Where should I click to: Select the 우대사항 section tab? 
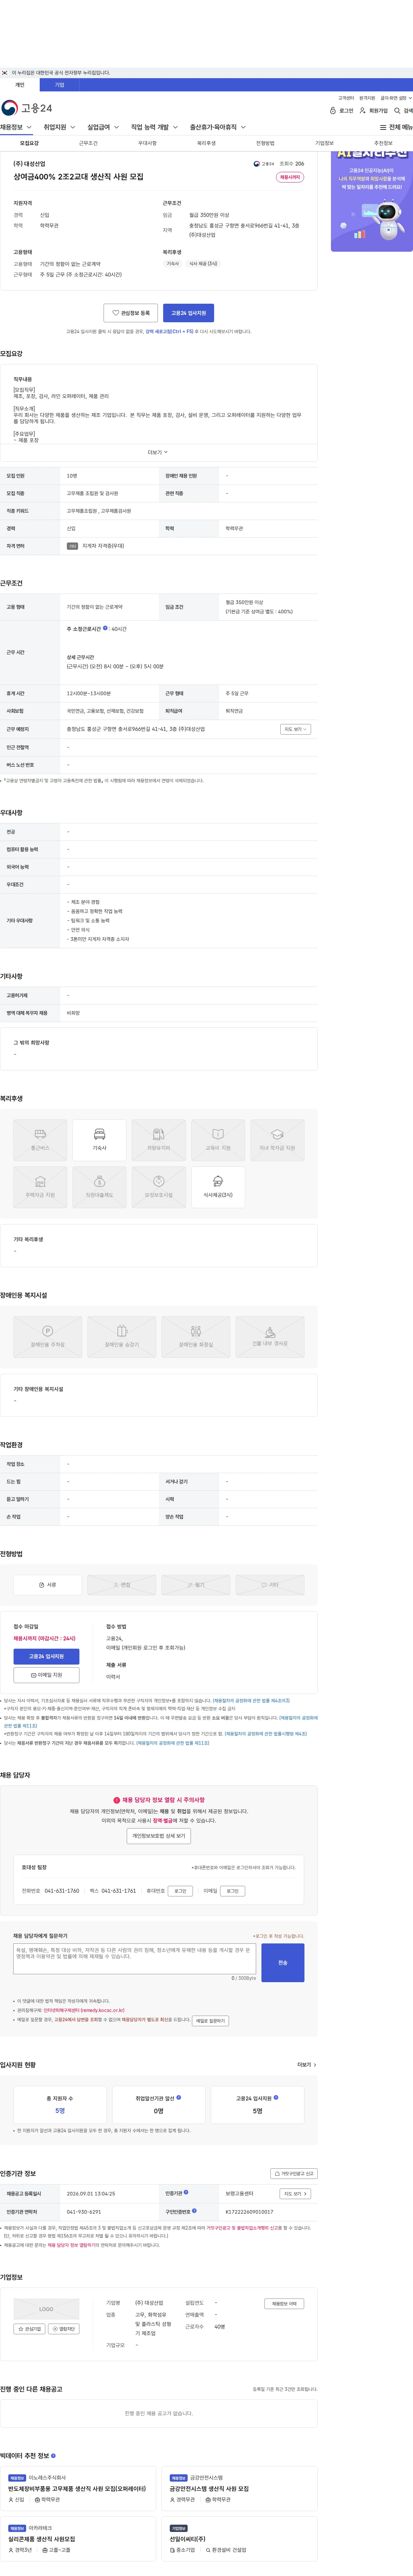point(147,143)
